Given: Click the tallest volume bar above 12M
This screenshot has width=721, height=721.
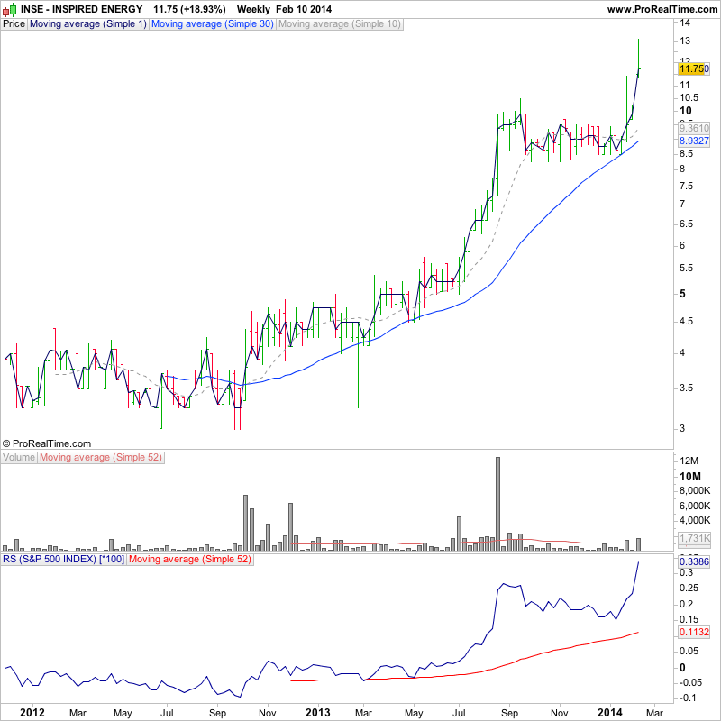Looking at the screenshot, I should pyautogui.click(x=497, y=504).
